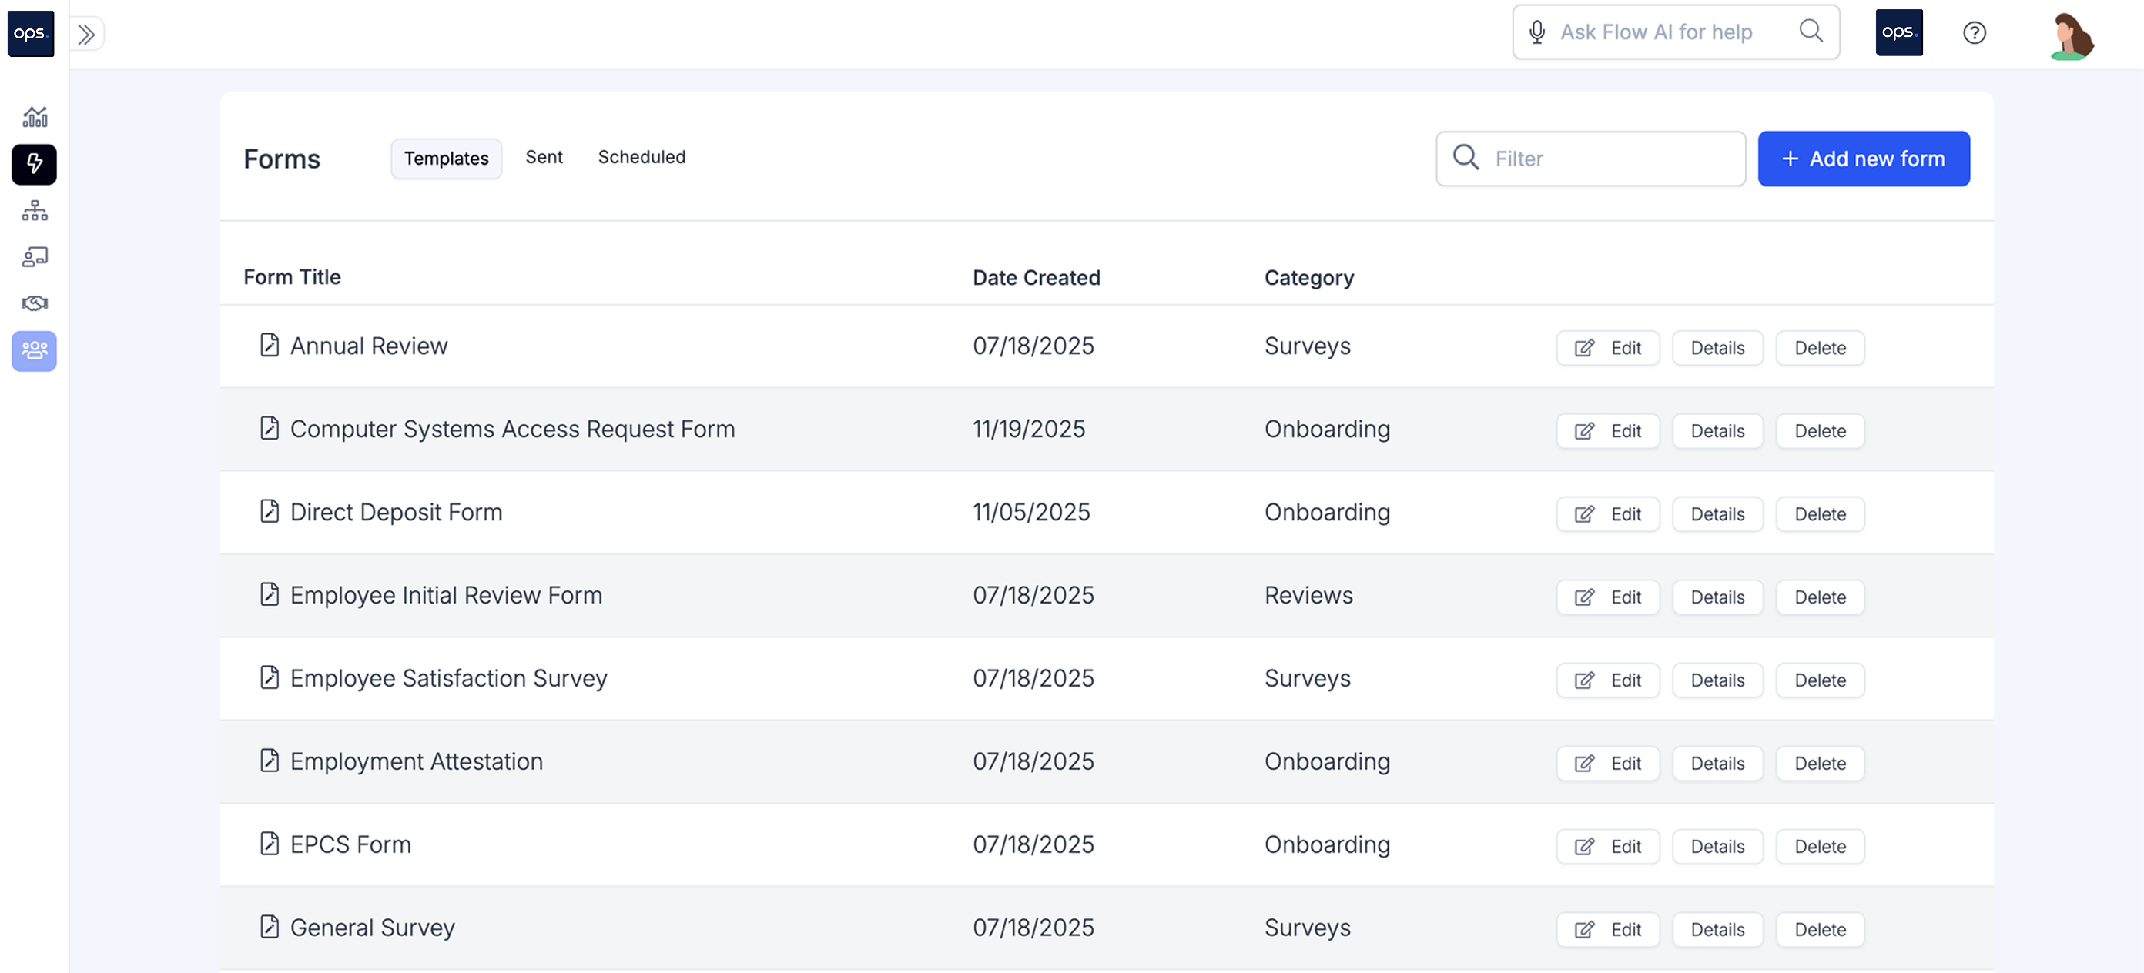The height and width of the screenshot is (973, 2144).
Task: Click the Add new form button
Action: tap(1863, 159)
